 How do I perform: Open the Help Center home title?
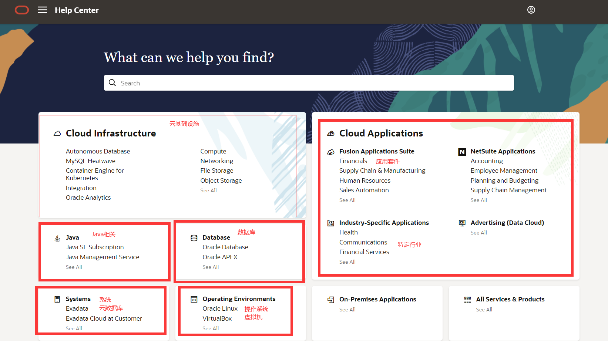(77, 10)
